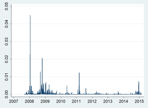Viewport: 148px width, 108px height.
Task: Click the 2007 x-axis label
Action: tap(14, 101)
